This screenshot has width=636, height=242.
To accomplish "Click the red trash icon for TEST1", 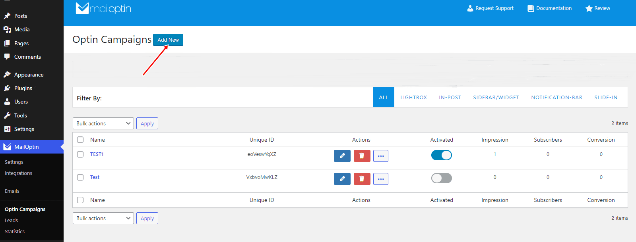I will point(362,156).
